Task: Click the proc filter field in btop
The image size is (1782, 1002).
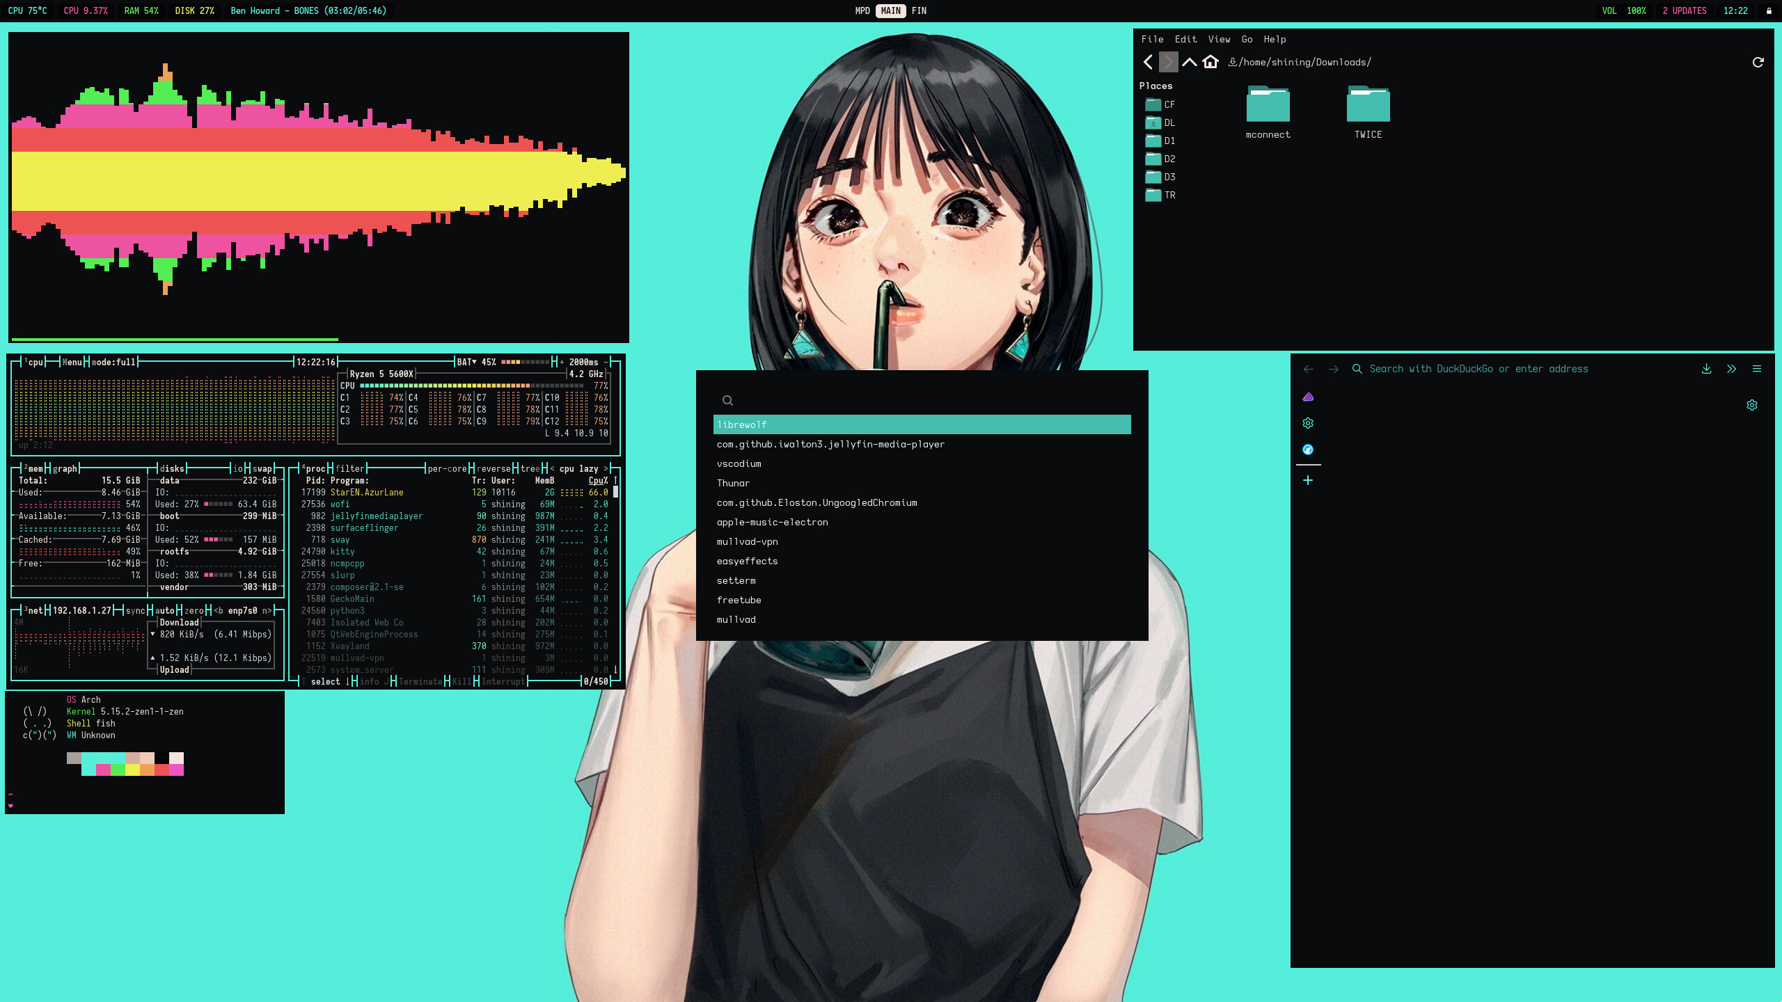Action: pos(350,468)
